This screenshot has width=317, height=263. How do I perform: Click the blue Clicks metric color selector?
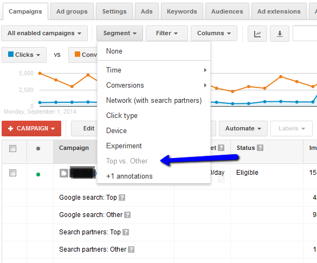[24, 55]
